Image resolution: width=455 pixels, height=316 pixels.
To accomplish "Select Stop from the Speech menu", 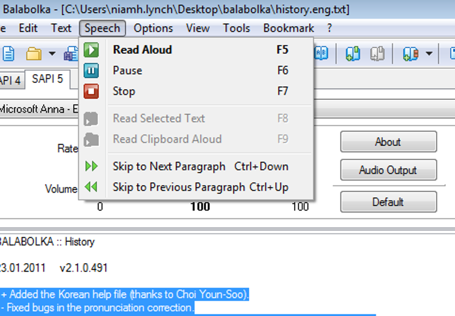I will [x=196, y=91].
